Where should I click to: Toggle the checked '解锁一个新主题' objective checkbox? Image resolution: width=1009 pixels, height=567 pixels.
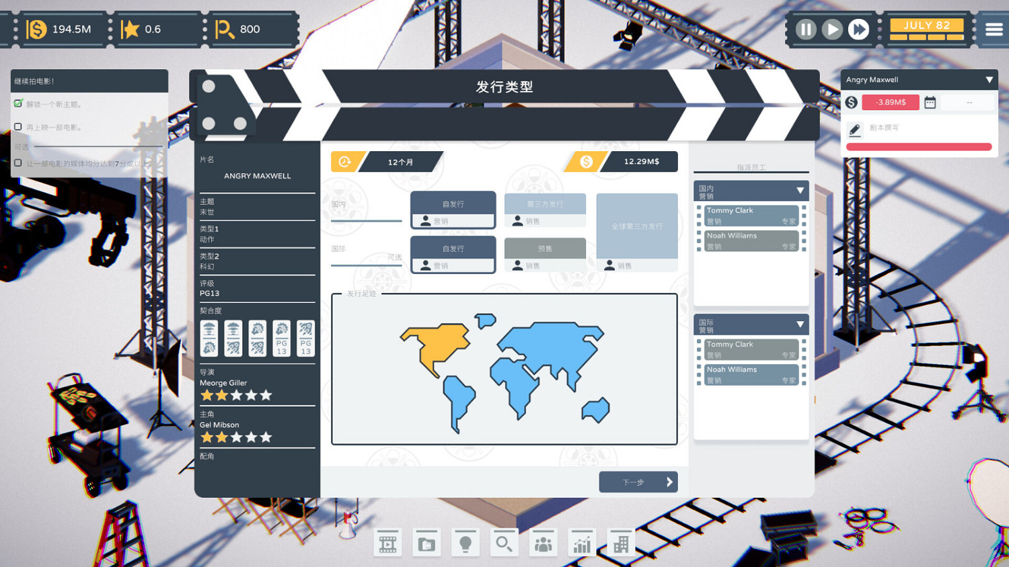[18, 103]
